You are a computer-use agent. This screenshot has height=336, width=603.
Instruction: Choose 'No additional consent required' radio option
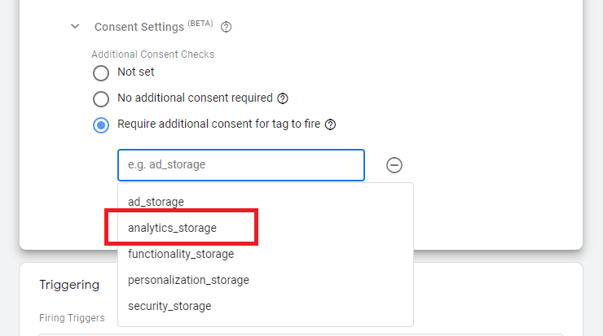point(101,99)
